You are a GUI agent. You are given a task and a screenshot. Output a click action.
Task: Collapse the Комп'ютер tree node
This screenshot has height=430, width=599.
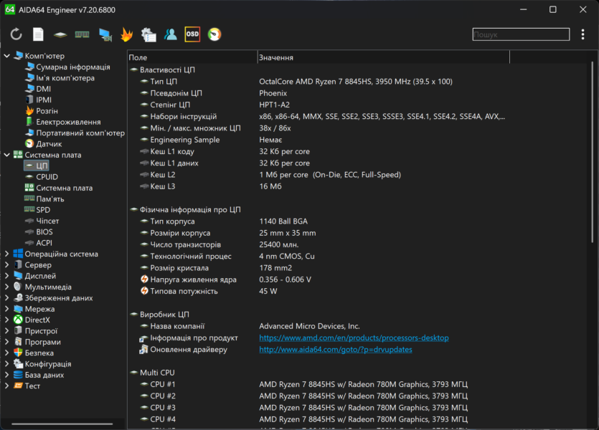(x=7, y=56)
